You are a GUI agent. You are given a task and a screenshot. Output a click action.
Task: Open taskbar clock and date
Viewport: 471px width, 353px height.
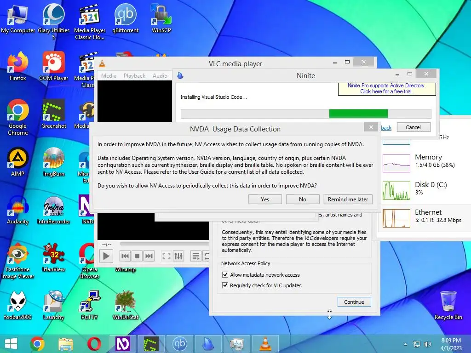pos(451,344)
